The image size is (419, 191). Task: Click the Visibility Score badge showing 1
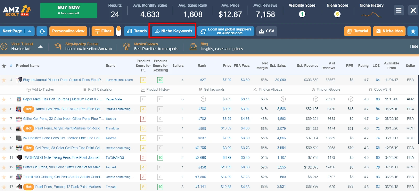coord(302,14)
